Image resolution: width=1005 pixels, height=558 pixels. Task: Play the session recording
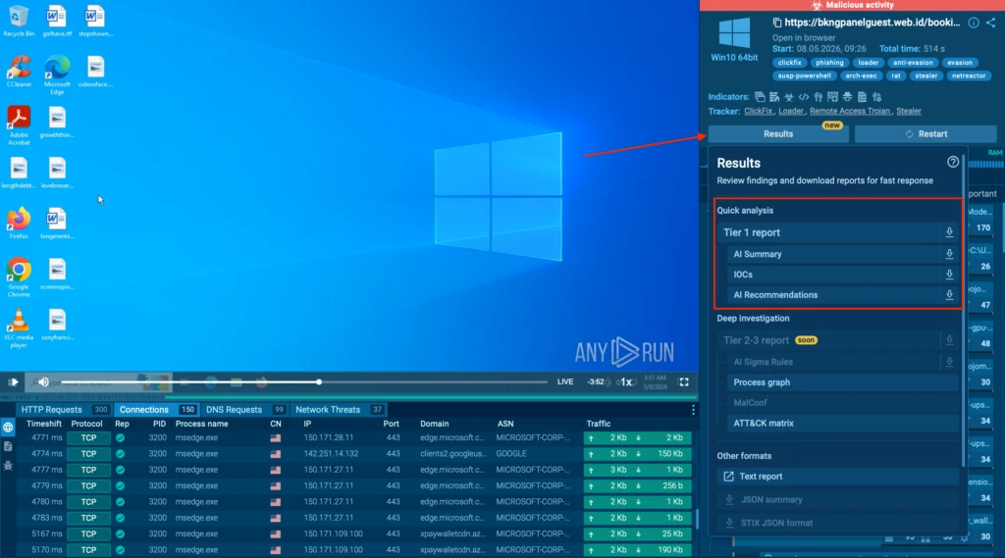[13, 382]
